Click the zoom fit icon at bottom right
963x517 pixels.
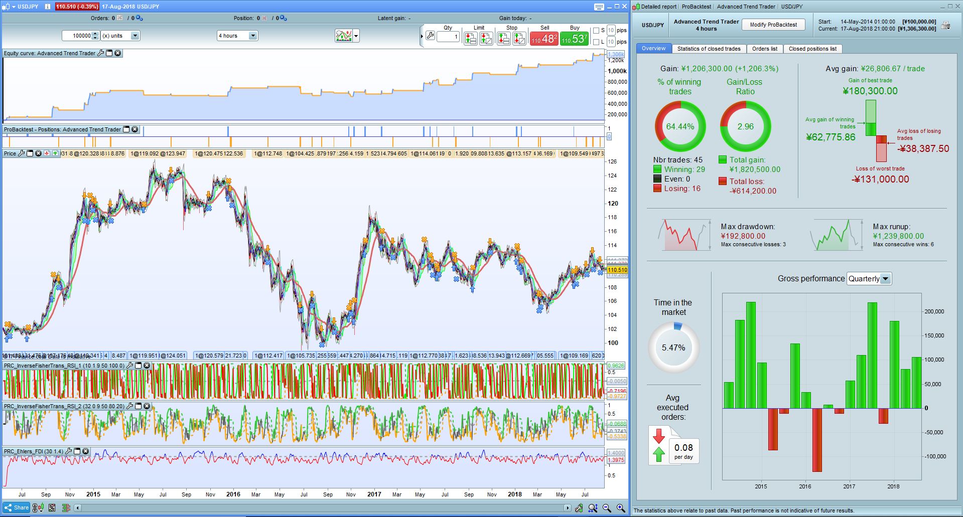(x=593, y=508)
